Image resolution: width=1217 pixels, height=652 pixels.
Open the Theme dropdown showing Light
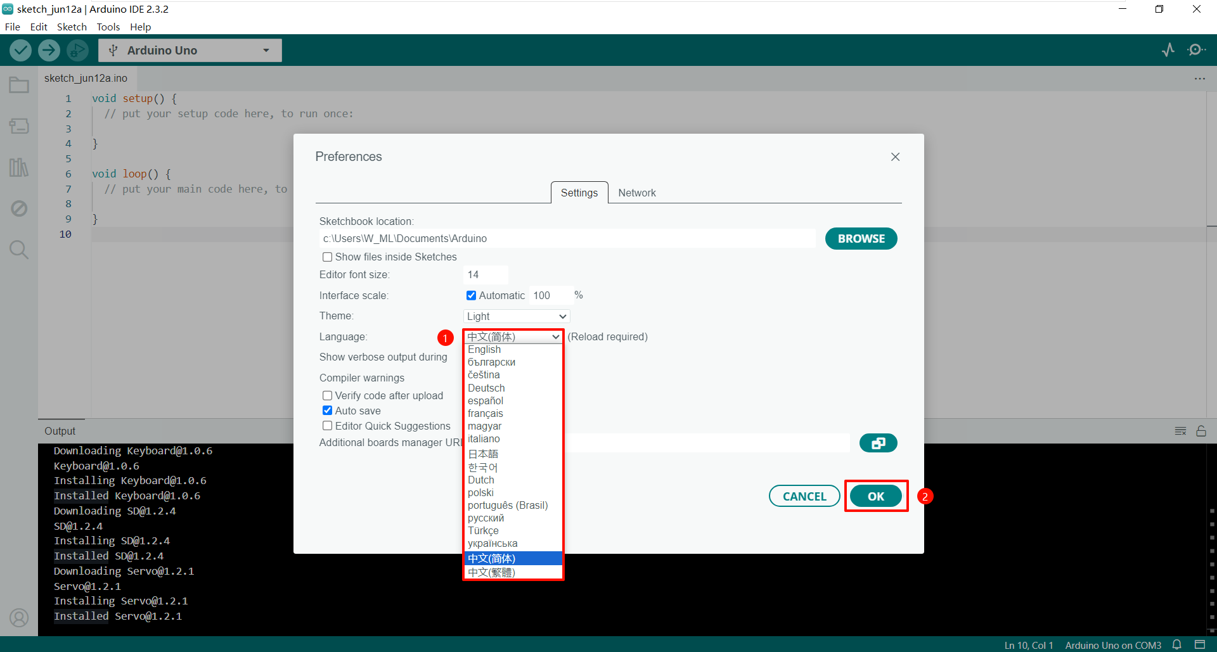click(517, 316)
